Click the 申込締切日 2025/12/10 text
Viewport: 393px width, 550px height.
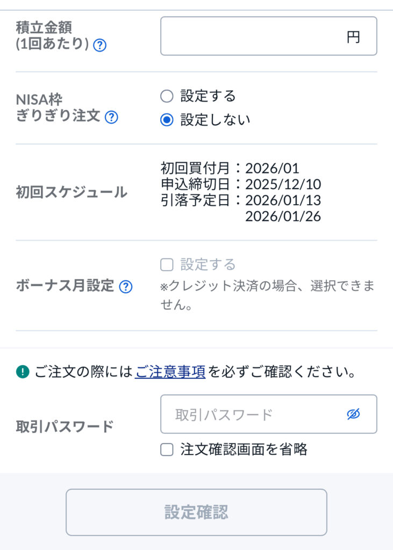[x=241, y=184]
